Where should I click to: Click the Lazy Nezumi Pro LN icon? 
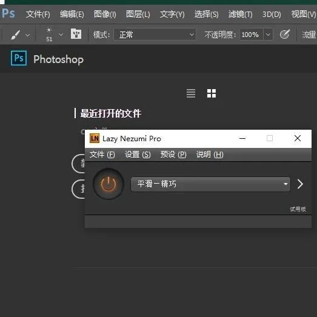tap(95, 138)
